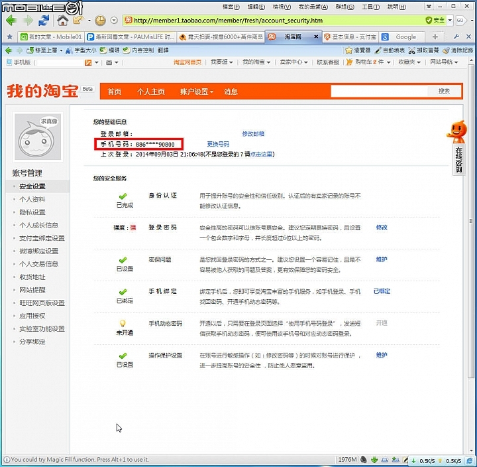Click 点击这里 link after last login
The height and width of the screenshot is (467, 477).
(261, 154)
